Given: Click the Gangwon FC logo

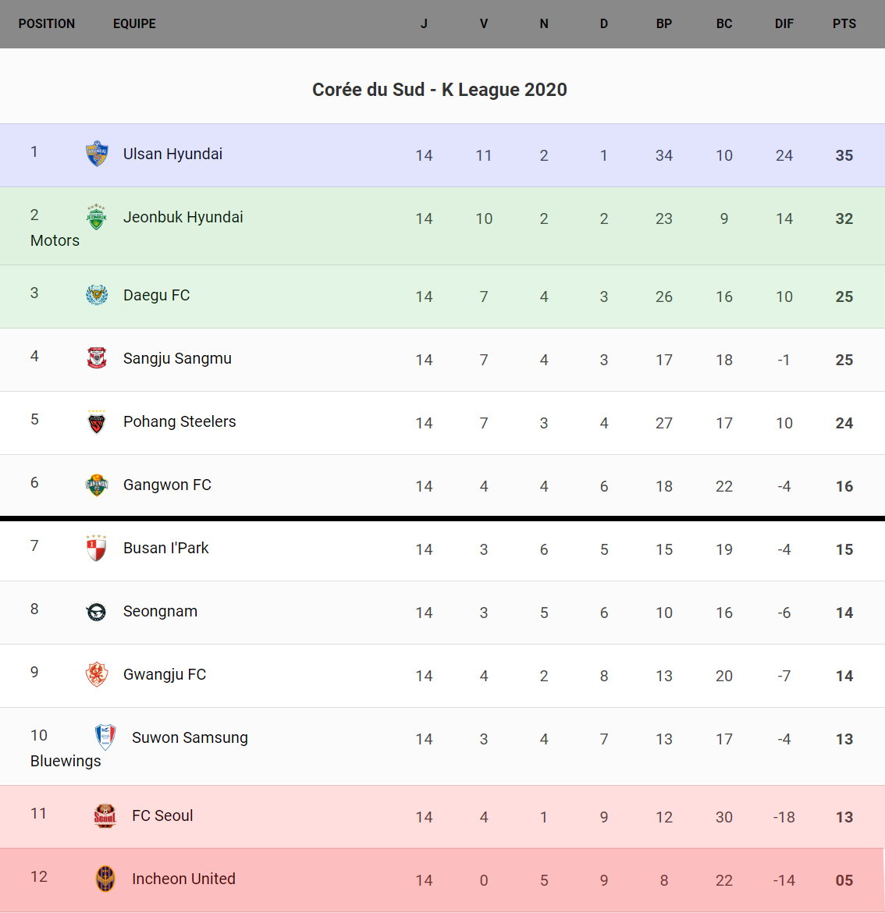Looking at the screenshot, I should point(97,485).
